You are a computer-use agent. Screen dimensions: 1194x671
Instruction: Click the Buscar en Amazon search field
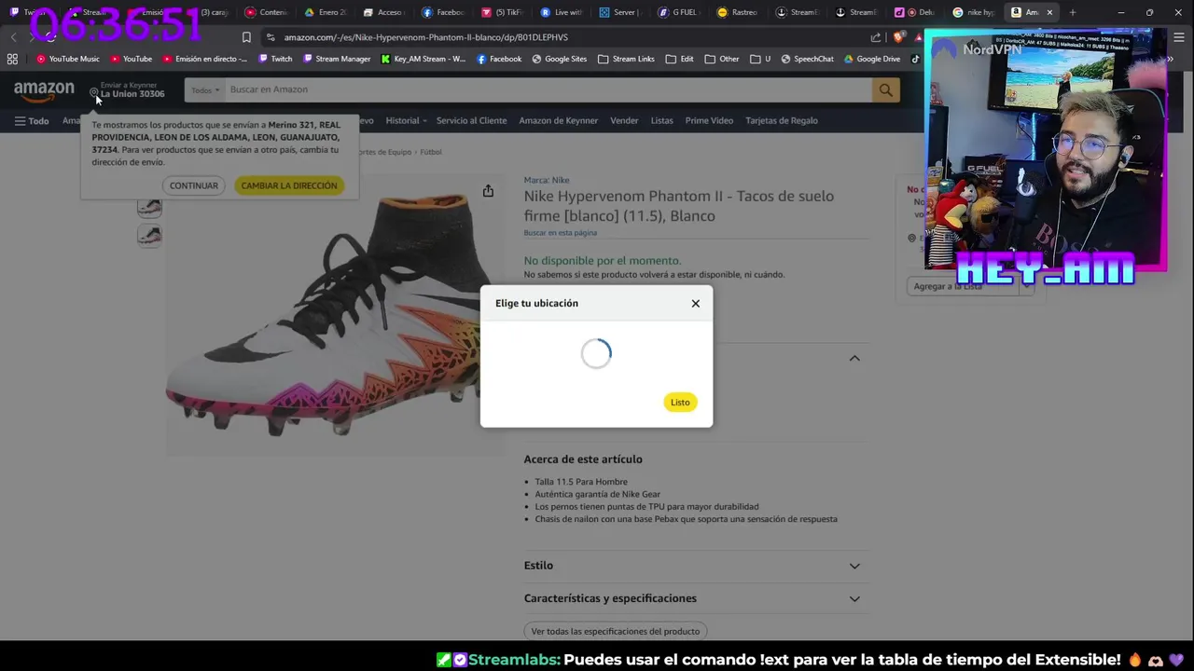point(548,89)
